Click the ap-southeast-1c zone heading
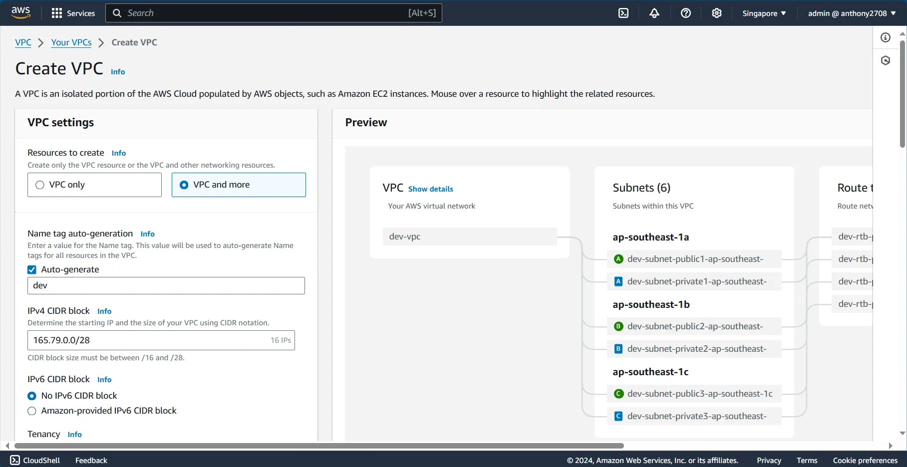This screenshot has height=467, width=907. [650, 372]
